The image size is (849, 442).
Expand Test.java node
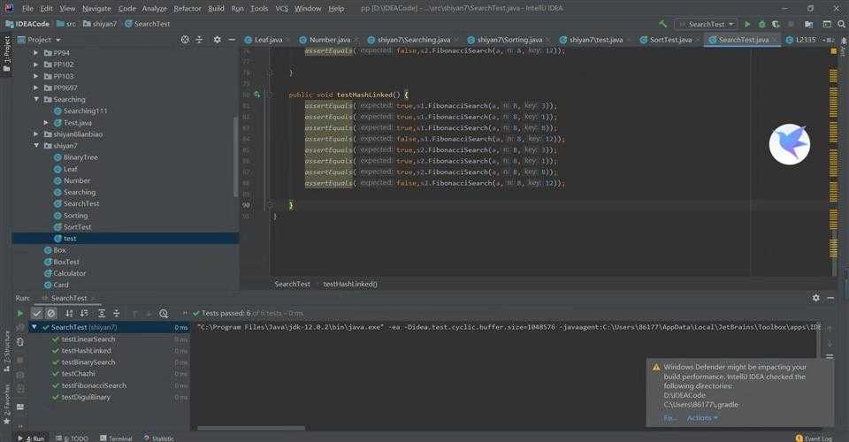46,123
